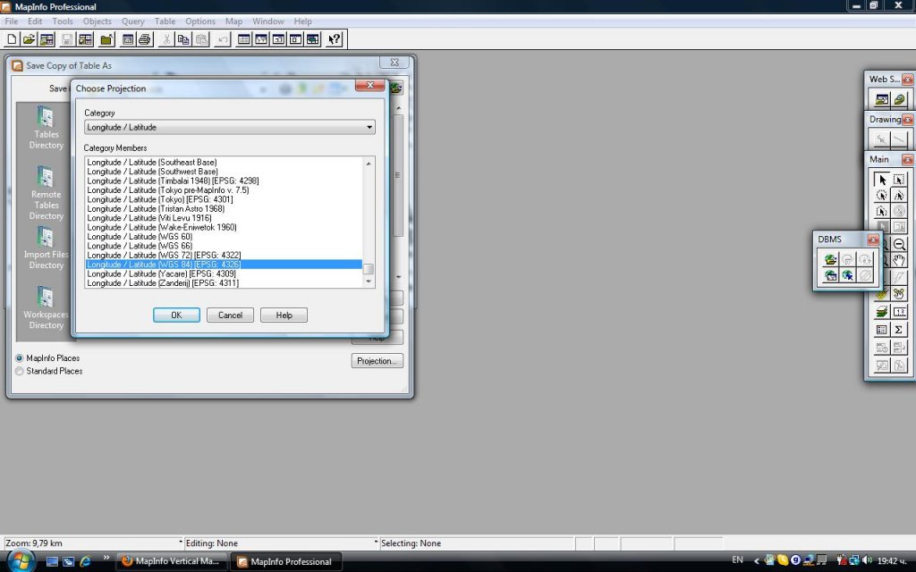Click the Save Workspace toolbar icon
The width and height of the screenshot is (916, 572).
tap(85, 39)
